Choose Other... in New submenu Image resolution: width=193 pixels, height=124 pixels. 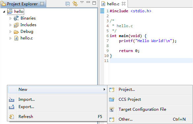[x=150, y=119]
